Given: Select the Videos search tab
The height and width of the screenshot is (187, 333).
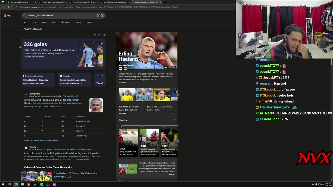Looking at the screenshot, I should 34,22.
